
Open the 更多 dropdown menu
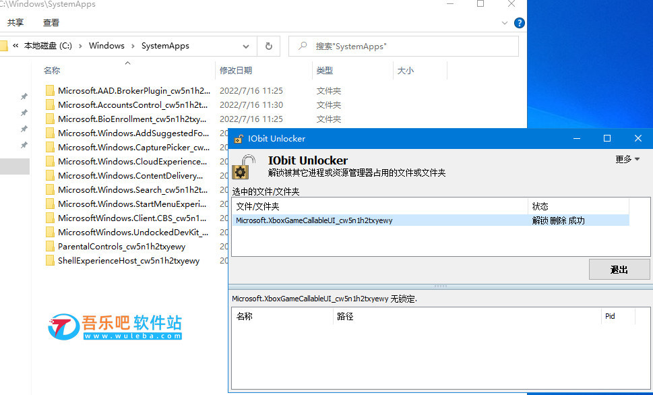(x=627, y=160)
